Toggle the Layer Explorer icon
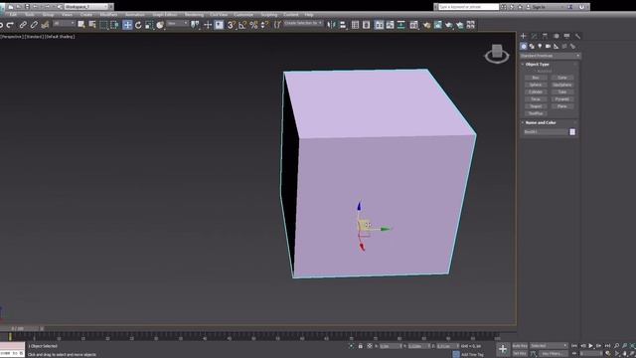The image size is (636, 358). click(x=367, y=25)
